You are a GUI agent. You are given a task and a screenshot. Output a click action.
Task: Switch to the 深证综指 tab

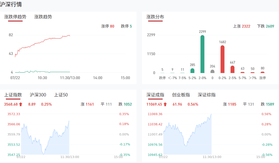tap(206, 95)
